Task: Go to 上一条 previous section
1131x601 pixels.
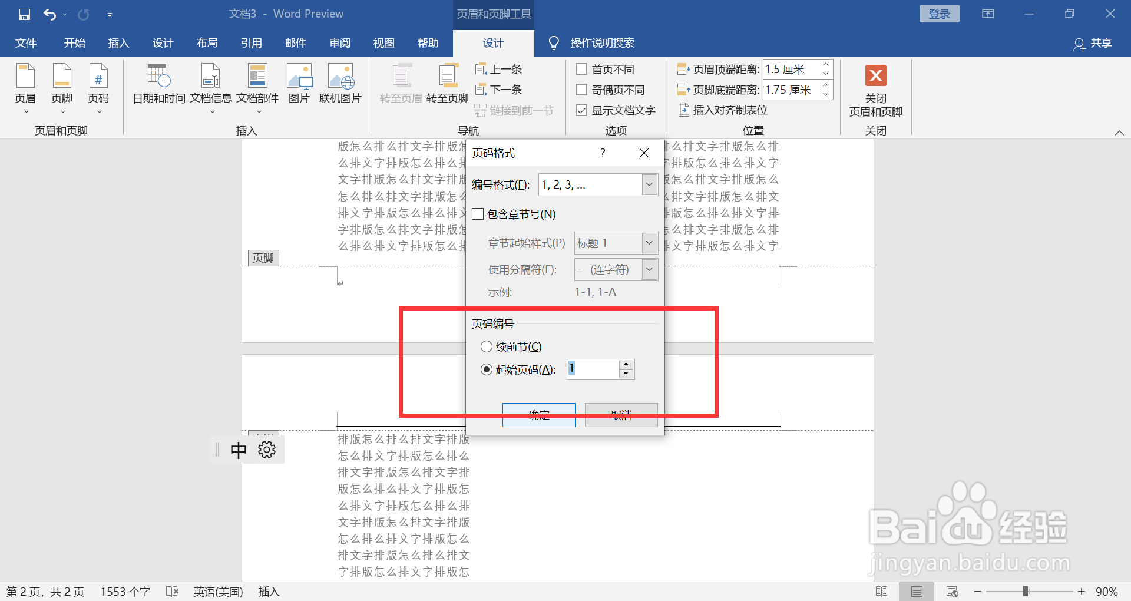Action: pos(499,70)
